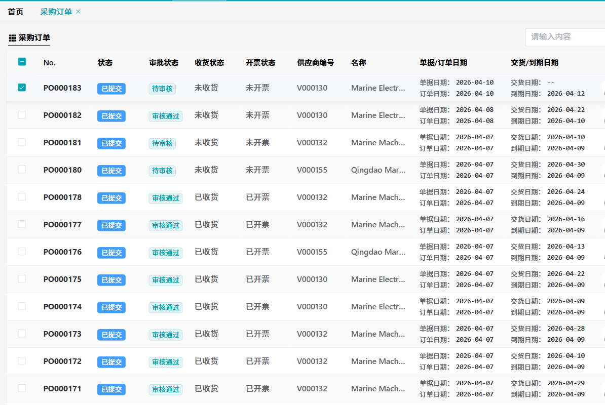
Task: Uncheck the checkbox for PO000183
Action: 22,88
